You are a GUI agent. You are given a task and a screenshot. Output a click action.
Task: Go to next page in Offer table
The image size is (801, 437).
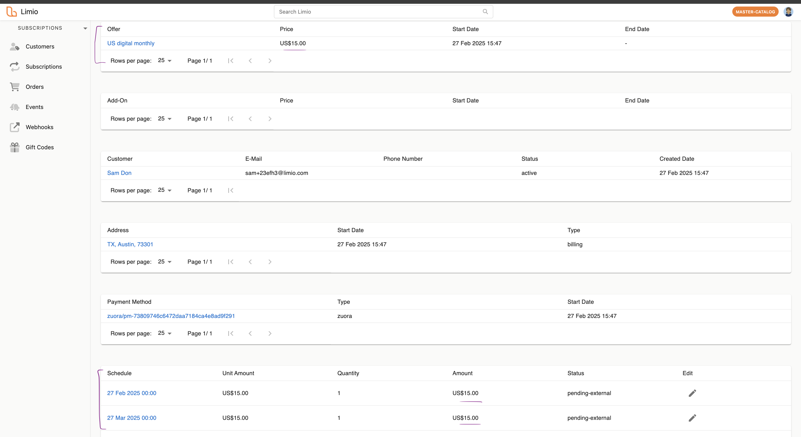[270, 61]
